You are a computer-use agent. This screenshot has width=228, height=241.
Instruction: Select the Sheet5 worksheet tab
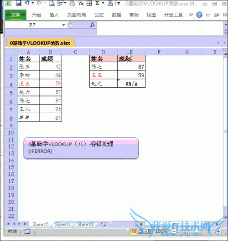point(41,224)
